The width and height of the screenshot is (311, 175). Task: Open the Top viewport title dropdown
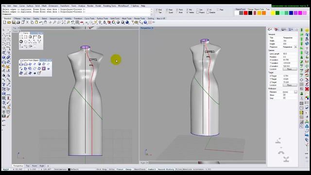point(18,28)
